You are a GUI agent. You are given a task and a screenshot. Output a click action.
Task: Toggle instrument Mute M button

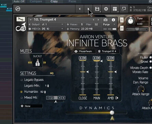point(122,28)
